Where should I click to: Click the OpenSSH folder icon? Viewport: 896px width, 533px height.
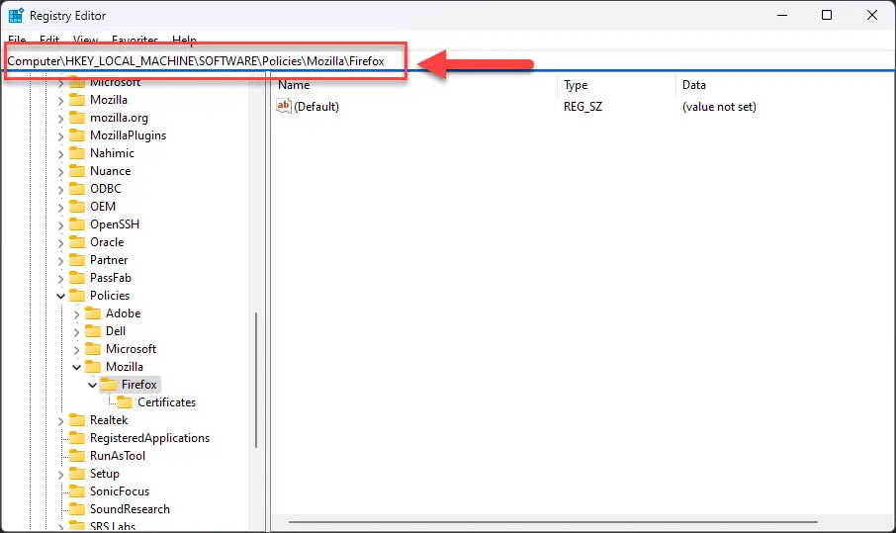coord(76,224)
